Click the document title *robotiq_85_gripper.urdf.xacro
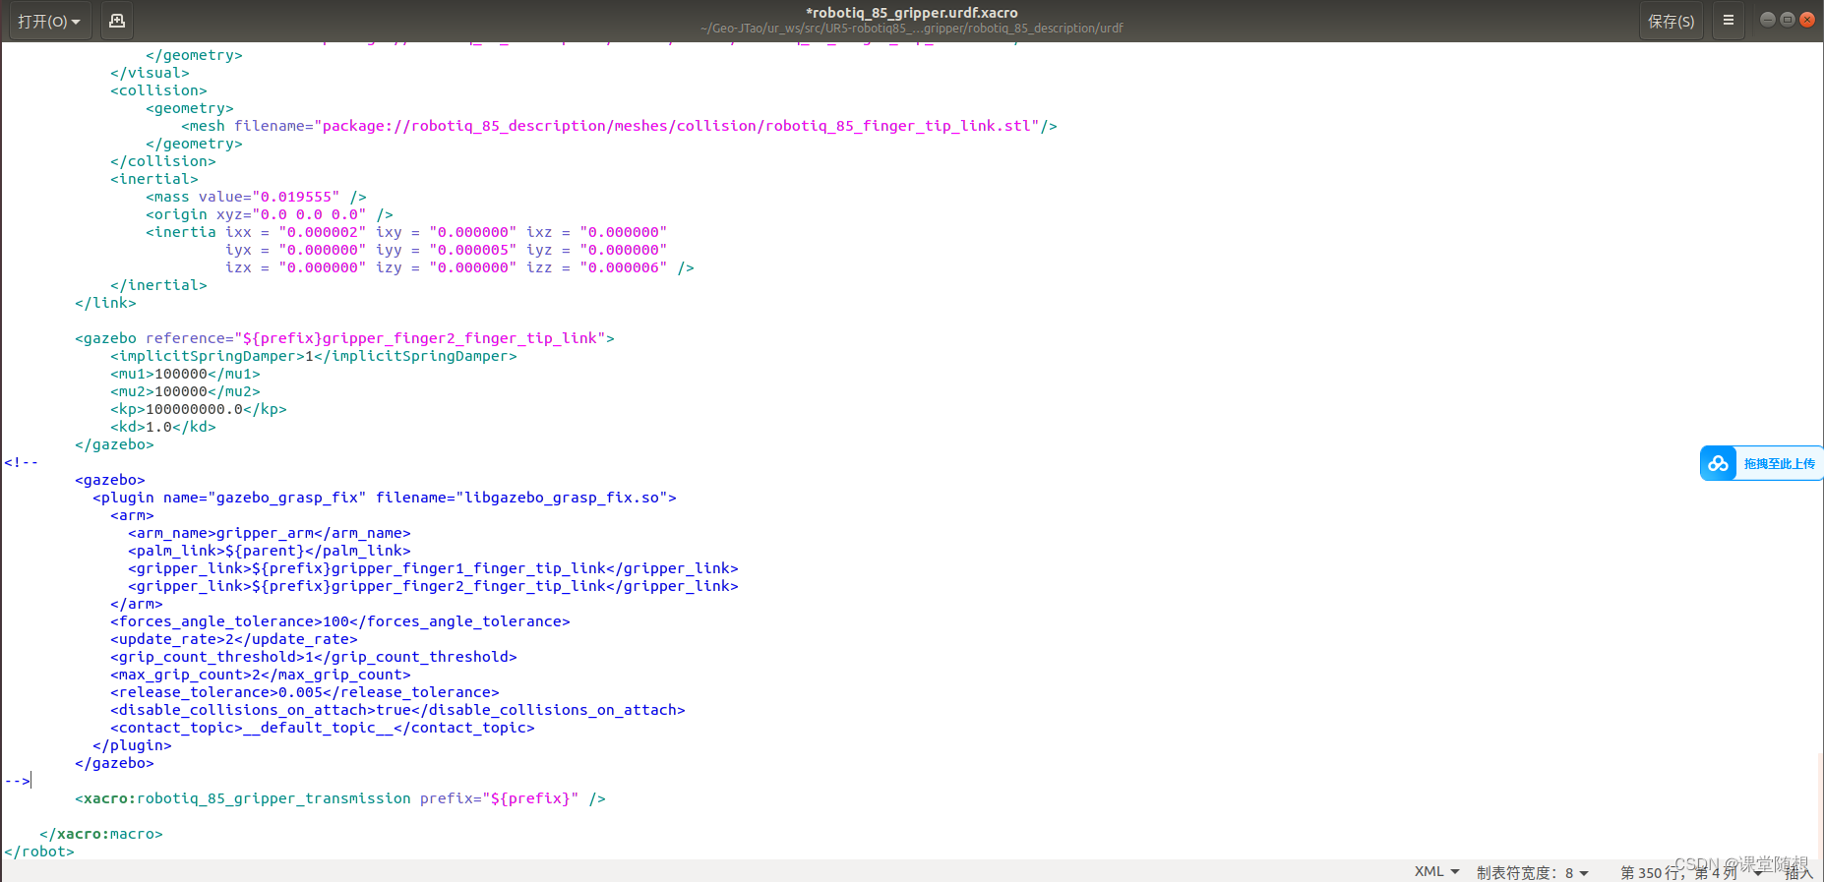1824x882 pixels. tap(911, 13)
